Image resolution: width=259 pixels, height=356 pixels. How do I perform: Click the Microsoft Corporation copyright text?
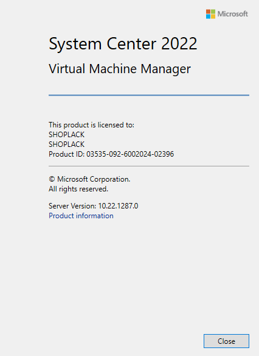[x=94, y=179]
